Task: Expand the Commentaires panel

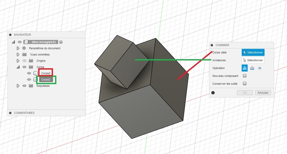Action: pos(10,113)
